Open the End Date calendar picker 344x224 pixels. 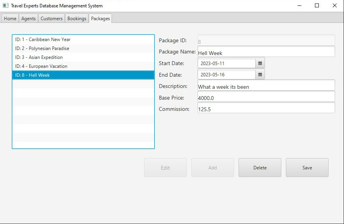point(260,74)
